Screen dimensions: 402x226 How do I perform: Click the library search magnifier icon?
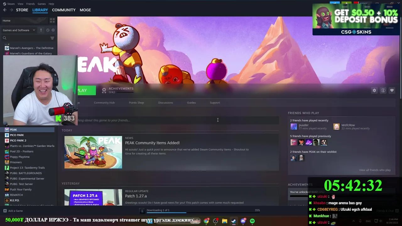coord(4,38)
